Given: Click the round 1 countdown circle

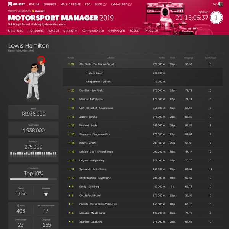Looking at the screenshot, I should click(x=216, y=18).
